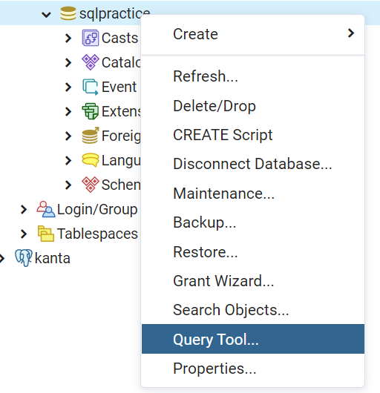380x393 pixels.
Task: Collapse the sqlpractice database node
Action: click(47, 15)
